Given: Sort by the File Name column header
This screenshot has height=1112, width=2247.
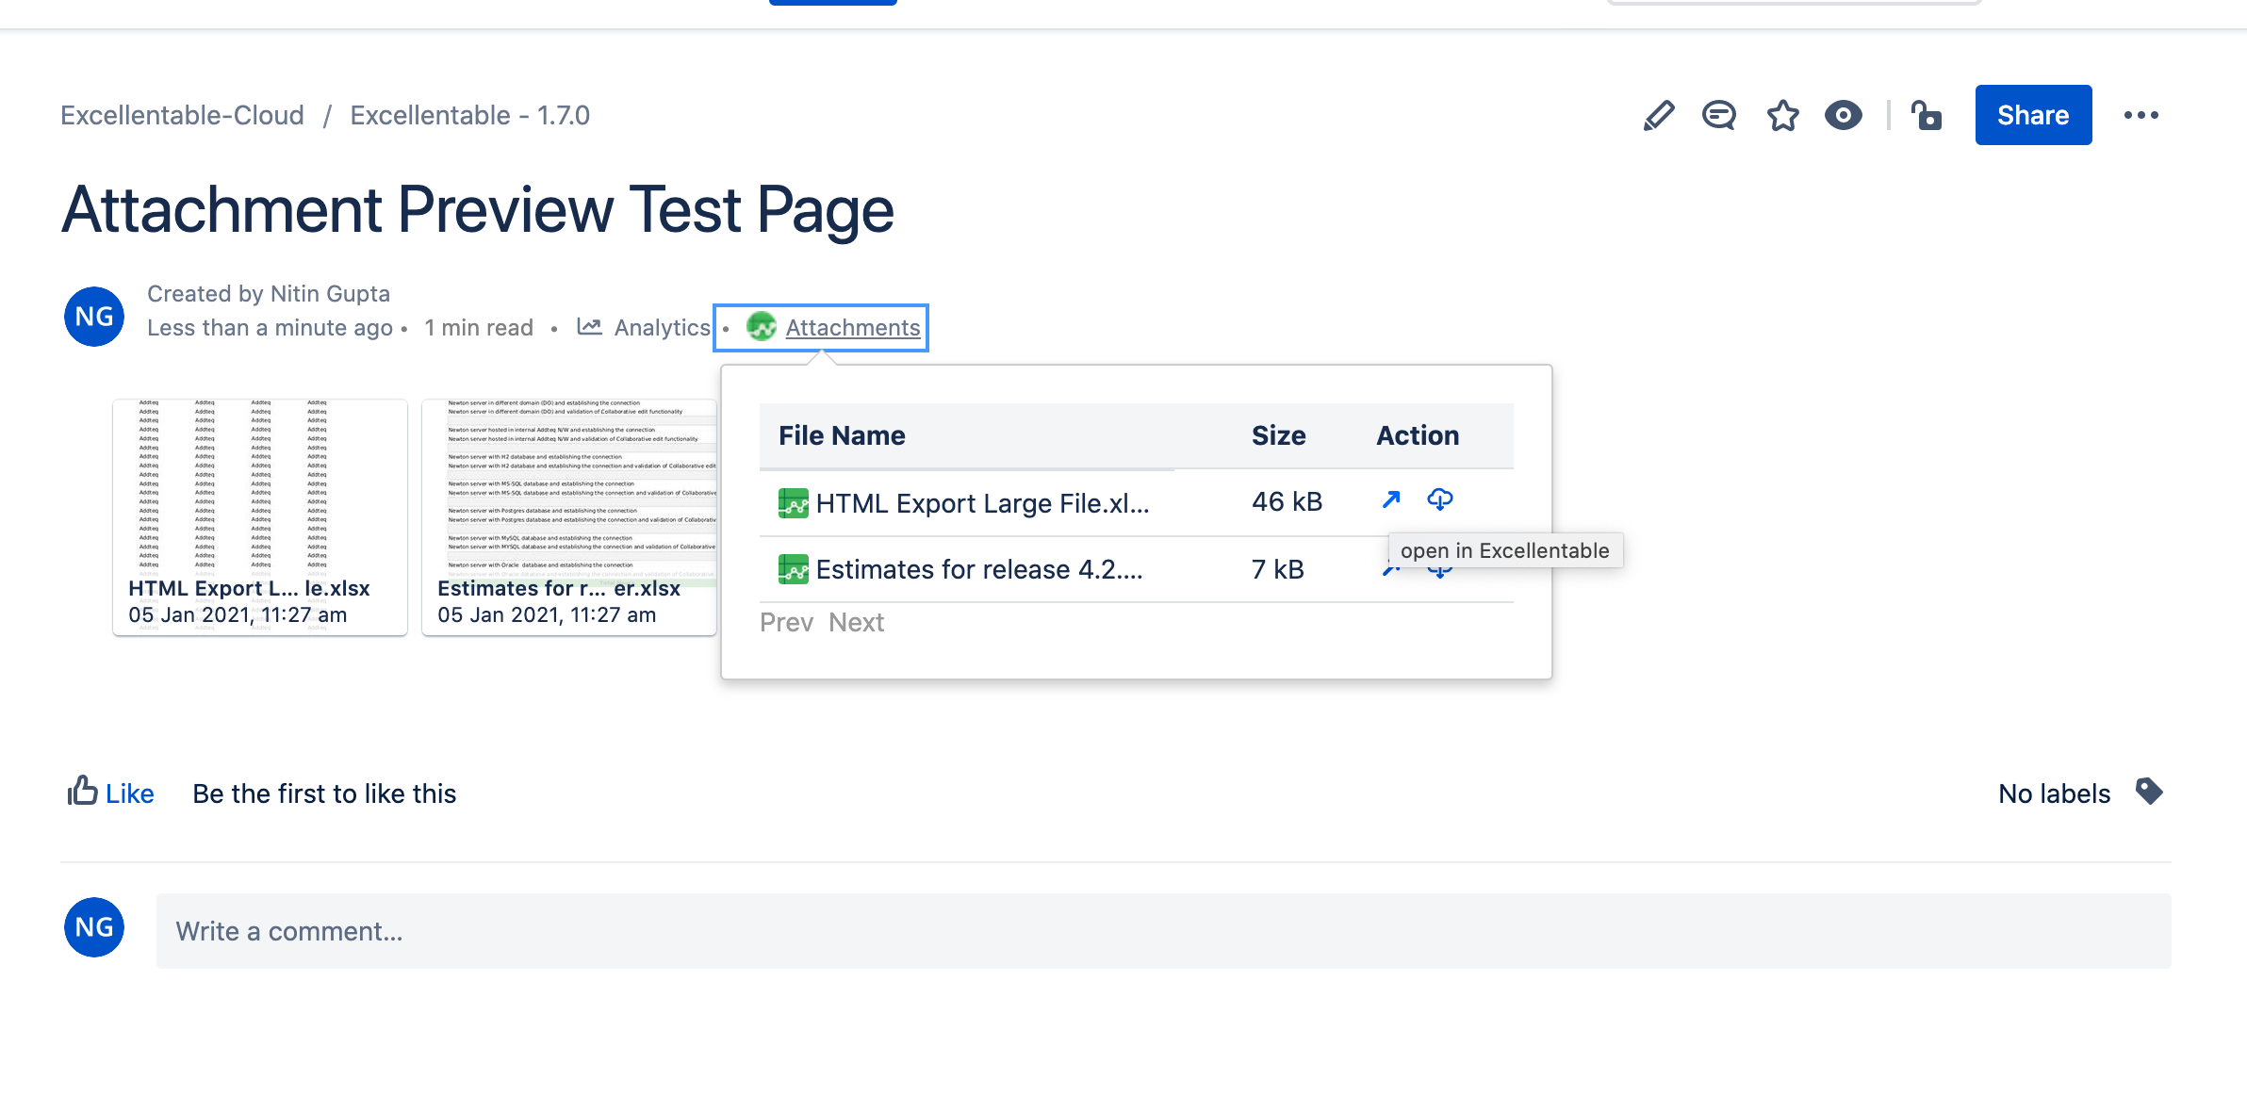Looking at the screenshot, I should (x=842, y=435).
